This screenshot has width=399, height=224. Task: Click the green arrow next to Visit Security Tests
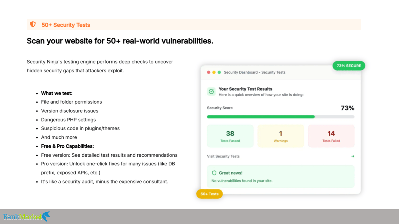point(353,156)
